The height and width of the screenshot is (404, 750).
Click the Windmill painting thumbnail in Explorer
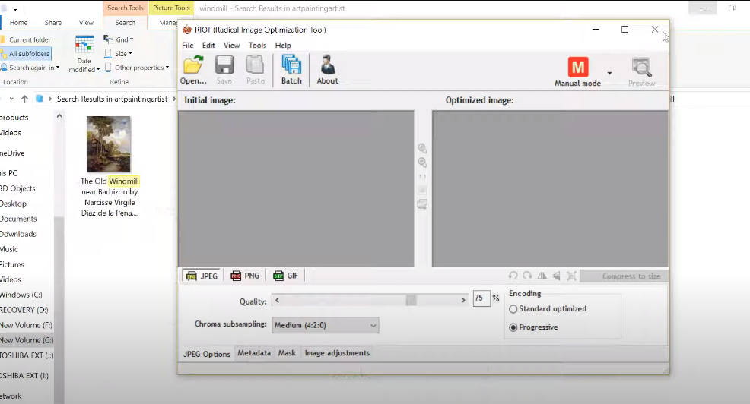tap(109, 144)
